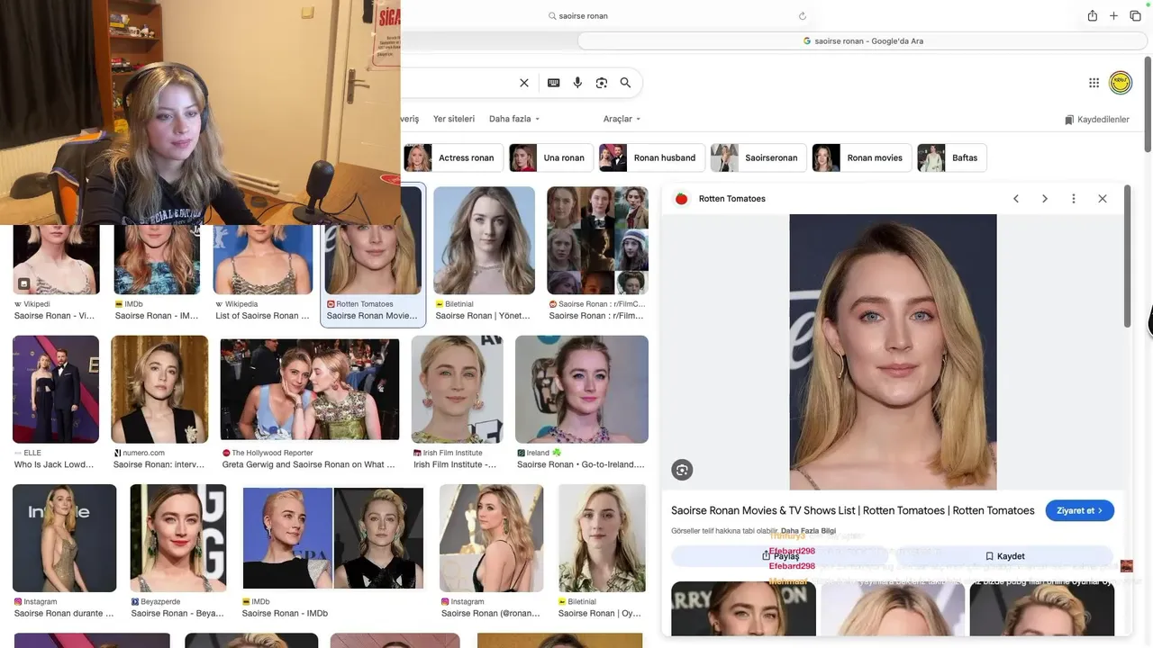Open the selected Rotten Tomatoes thumbnail result
The height and width of the screenshot is (648, 1153).
pos(373,255)
